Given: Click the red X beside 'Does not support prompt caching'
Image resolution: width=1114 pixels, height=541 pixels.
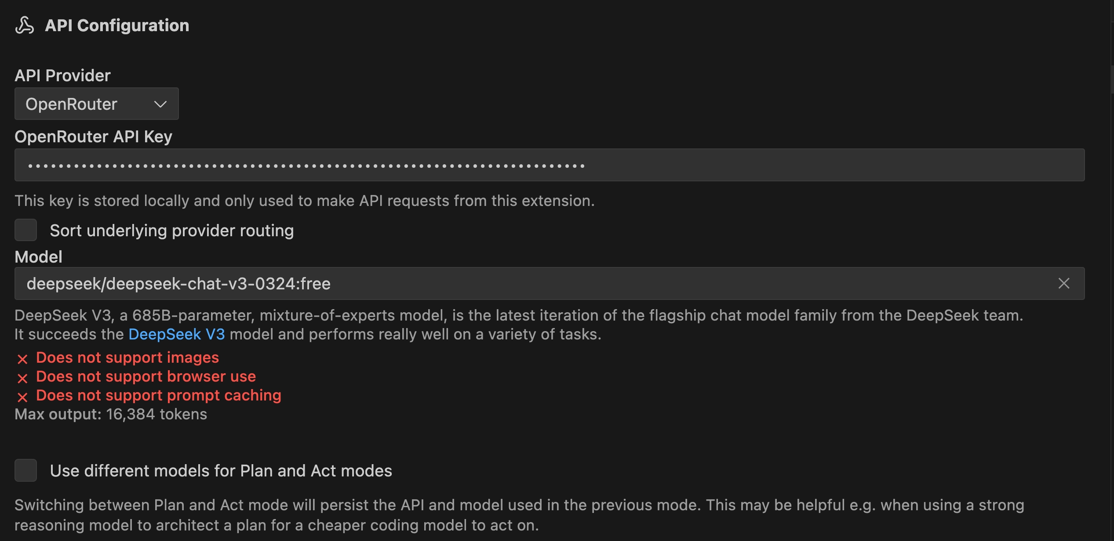Looking at the screenshot, I should click(22, 397).
